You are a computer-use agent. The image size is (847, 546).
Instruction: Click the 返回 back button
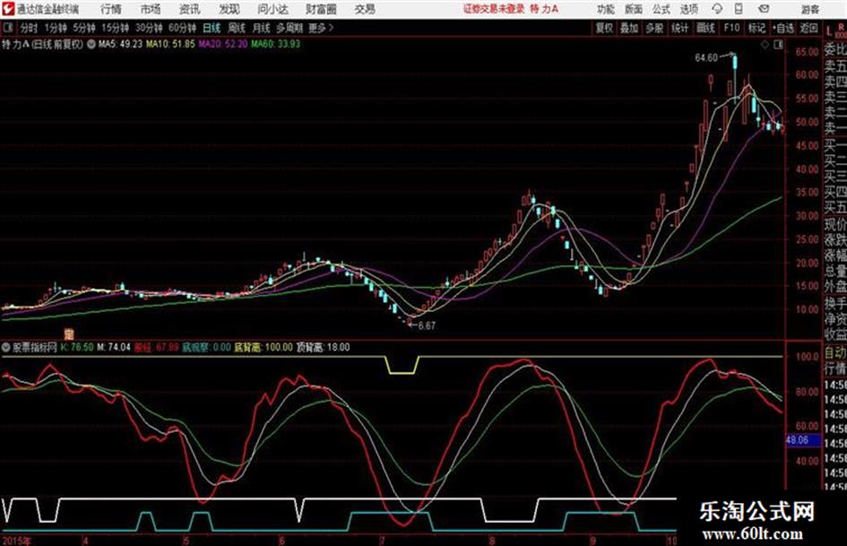click(808, 28)
